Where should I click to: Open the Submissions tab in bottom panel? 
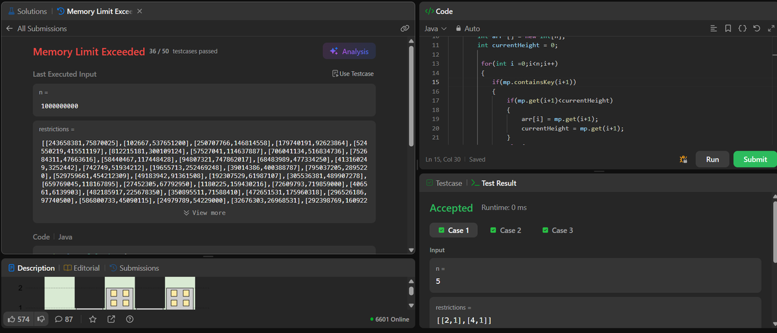[x=134, y=268]
